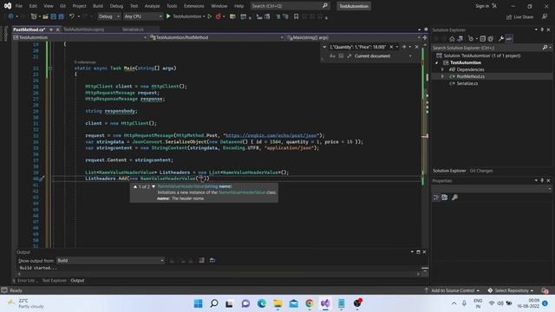Click Pending Changes Filter clock icon

[470, 38]
